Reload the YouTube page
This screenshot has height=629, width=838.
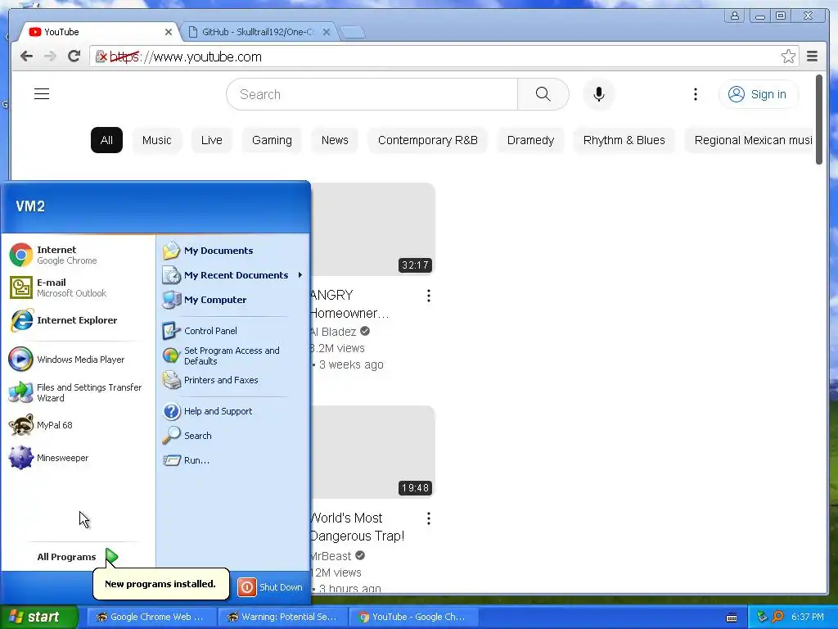pyautogui.click(x=74, y=57)
